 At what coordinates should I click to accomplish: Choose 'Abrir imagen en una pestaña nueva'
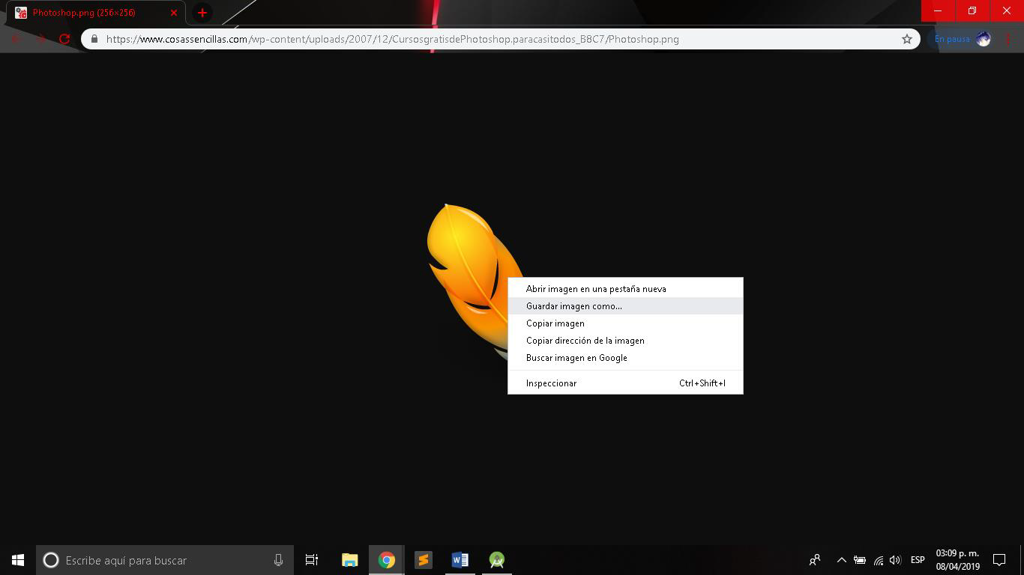tap(625, 288)
